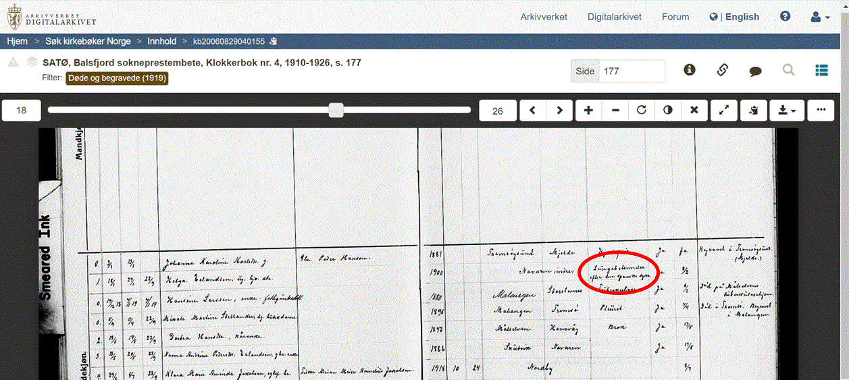The height and width of the screenshot is (380, 849).
Task: Zoom in with the plus icon
Action: [x=588, y=110]
